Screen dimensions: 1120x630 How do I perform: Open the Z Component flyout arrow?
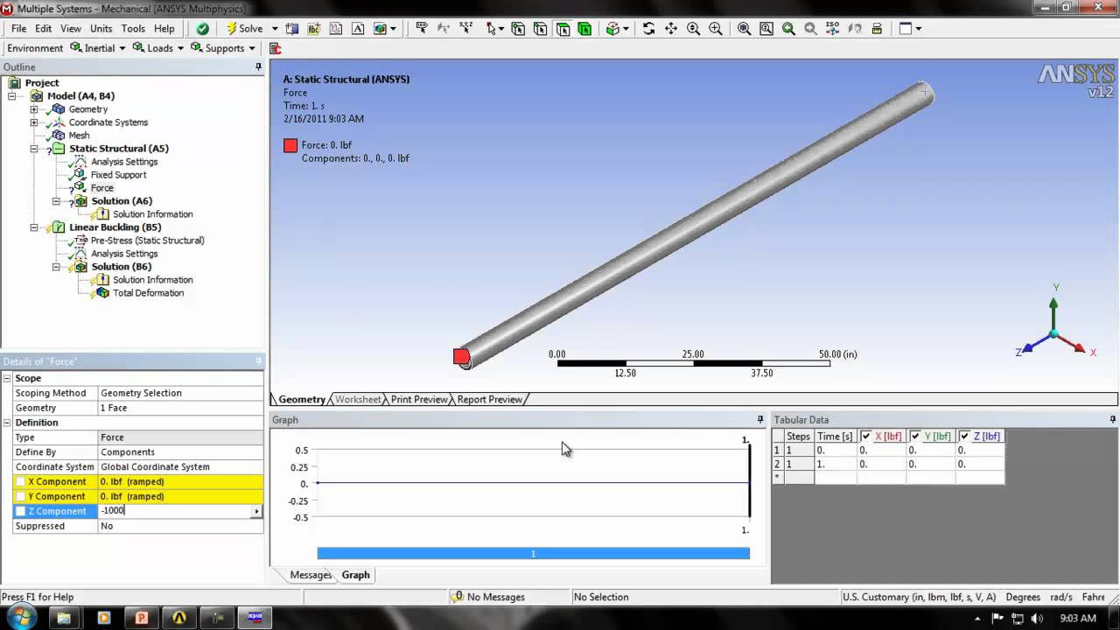coord(256,511)
